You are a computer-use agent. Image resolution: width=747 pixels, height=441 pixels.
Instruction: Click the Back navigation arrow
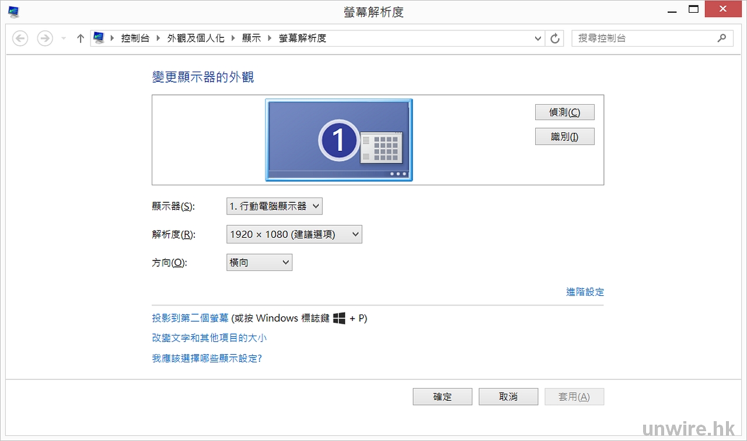20,38
